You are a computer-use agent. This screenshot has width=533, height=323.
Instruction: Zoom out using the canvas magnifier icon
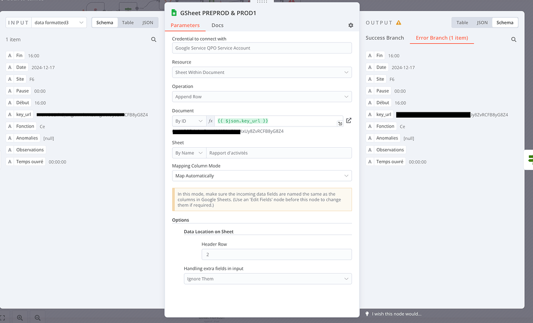[36, 317]
